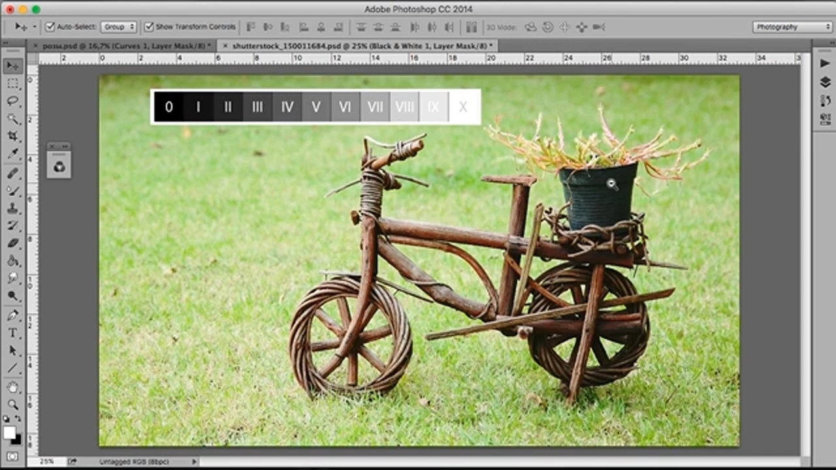The width and height of the screenshot is (836, 470).
Task: Swap foreground and background colors
Action: click(18, 418)
